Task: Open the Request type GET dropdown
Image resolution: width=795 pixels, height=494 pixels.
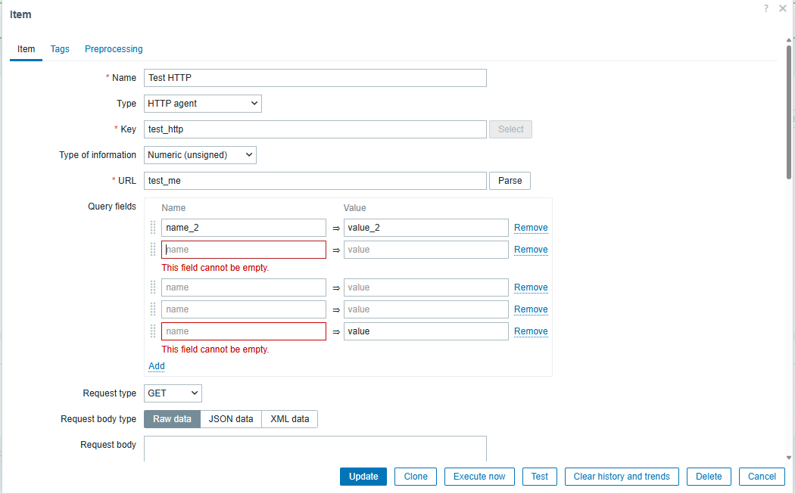Action: tap(173, 393)
